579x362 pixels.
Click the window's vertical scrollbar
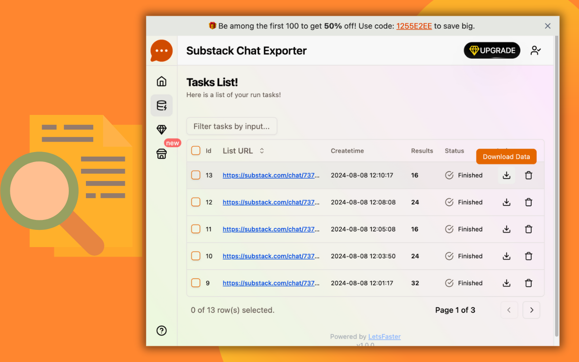557,186
